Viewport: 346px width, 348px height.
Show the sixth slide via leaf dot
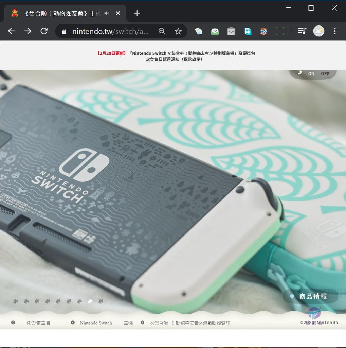[69, 301]
